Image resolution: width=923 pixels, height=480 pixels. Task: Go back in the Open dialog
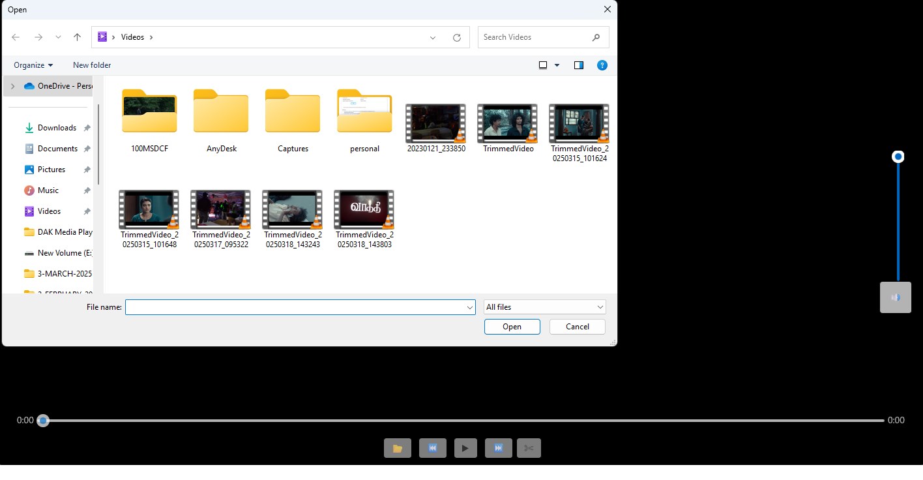(16, 37)
